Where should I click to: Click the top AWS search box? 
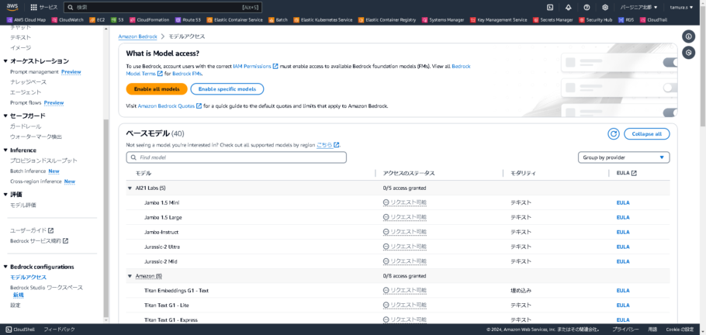(x=163, y=7)
